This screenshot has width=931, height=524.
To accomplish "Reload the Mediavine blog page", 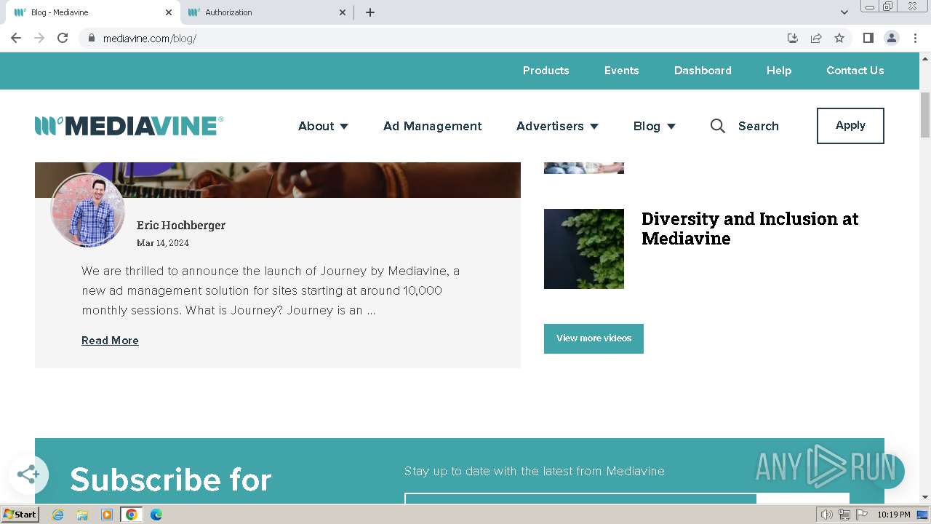I will coord(63,38).
